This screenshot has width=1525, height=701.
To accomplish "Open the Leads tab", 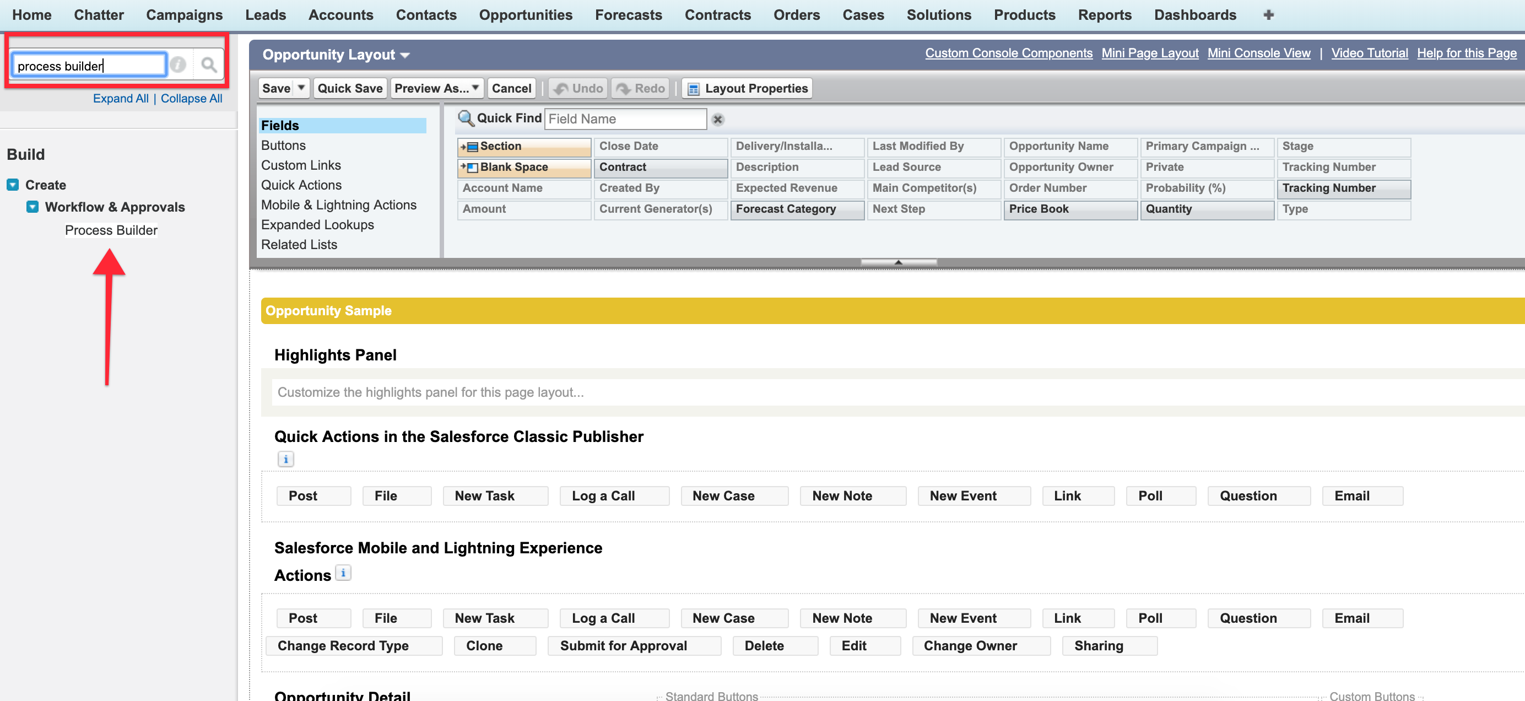I will pos(265,15).
